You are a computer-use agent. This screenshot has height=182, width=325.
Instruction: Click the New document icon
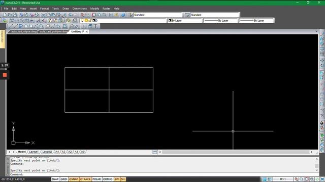[5, 15]
